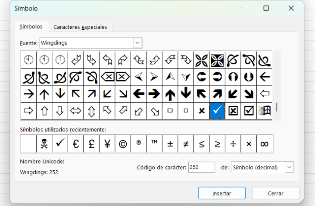Click the first clock face symbol

[28, 59]
